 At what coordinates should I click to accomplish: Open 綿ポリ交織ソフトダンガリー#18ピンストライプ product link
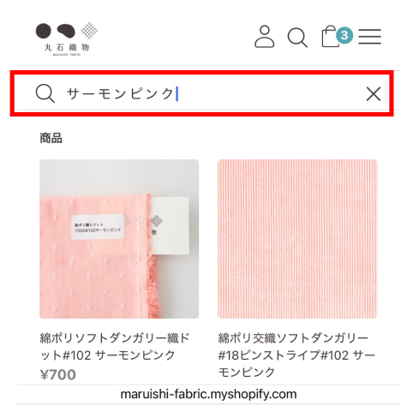point(296,355)
